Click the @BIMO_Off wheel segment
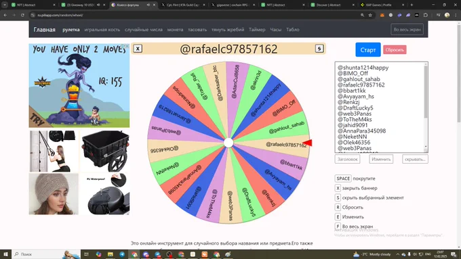Image resolution: width=461 pixels, height=259 pixels. point(283,108)
